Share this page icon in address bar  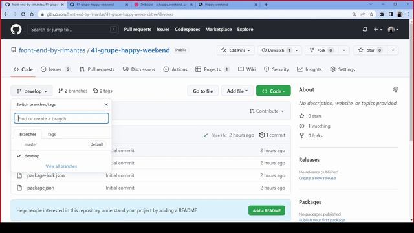[363, 14]
